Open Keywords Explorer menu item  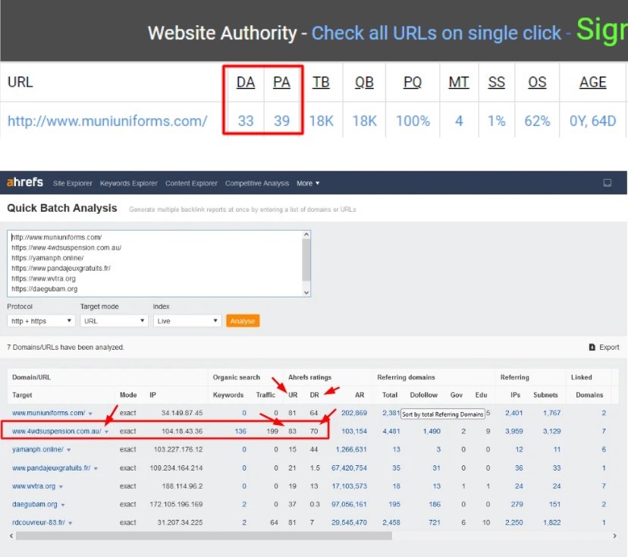click(129, 183)
